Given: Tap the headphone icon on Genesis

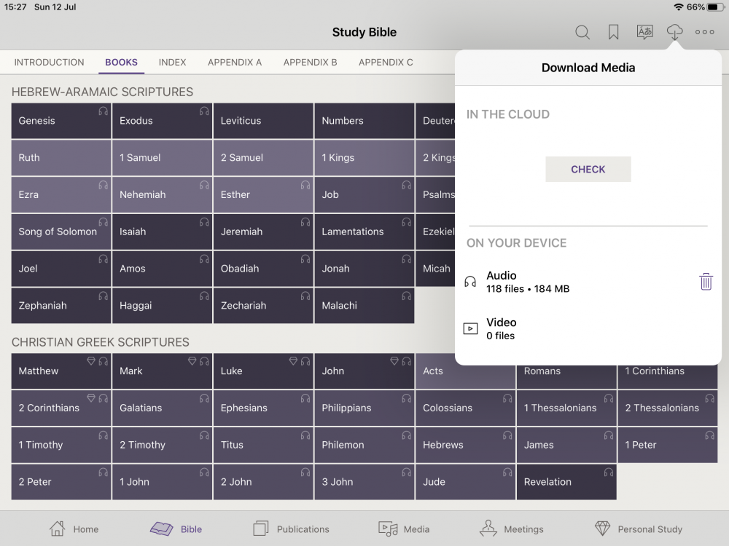Looking at the screenshot, I should click(x=103, y=111).
